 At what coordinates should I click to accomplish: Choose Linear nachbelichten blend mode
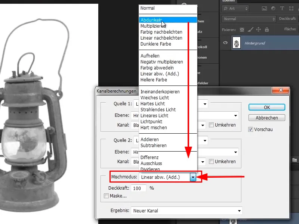pos(168,38)
